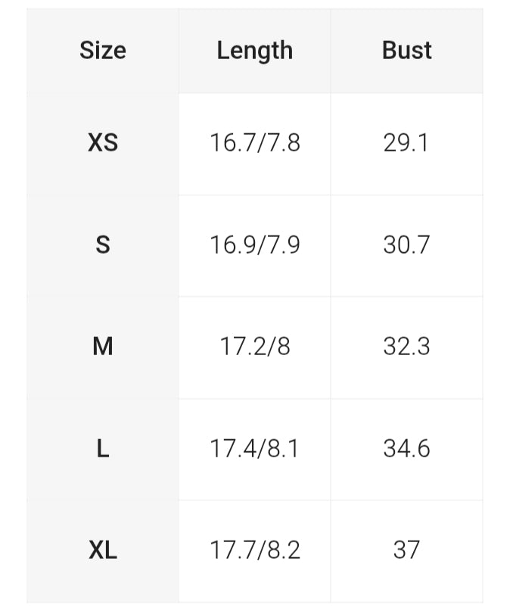This screenshot has width=513, height=611.
Task: Click the 7.8 after the slash in XS length
Action: click(283, 142)
